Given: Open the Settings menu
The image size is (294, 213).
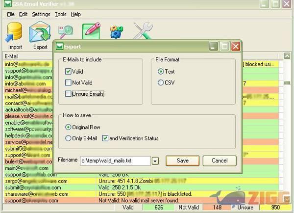Looking at the screenshot, I should pyautogui.click(x=41, y=14).
